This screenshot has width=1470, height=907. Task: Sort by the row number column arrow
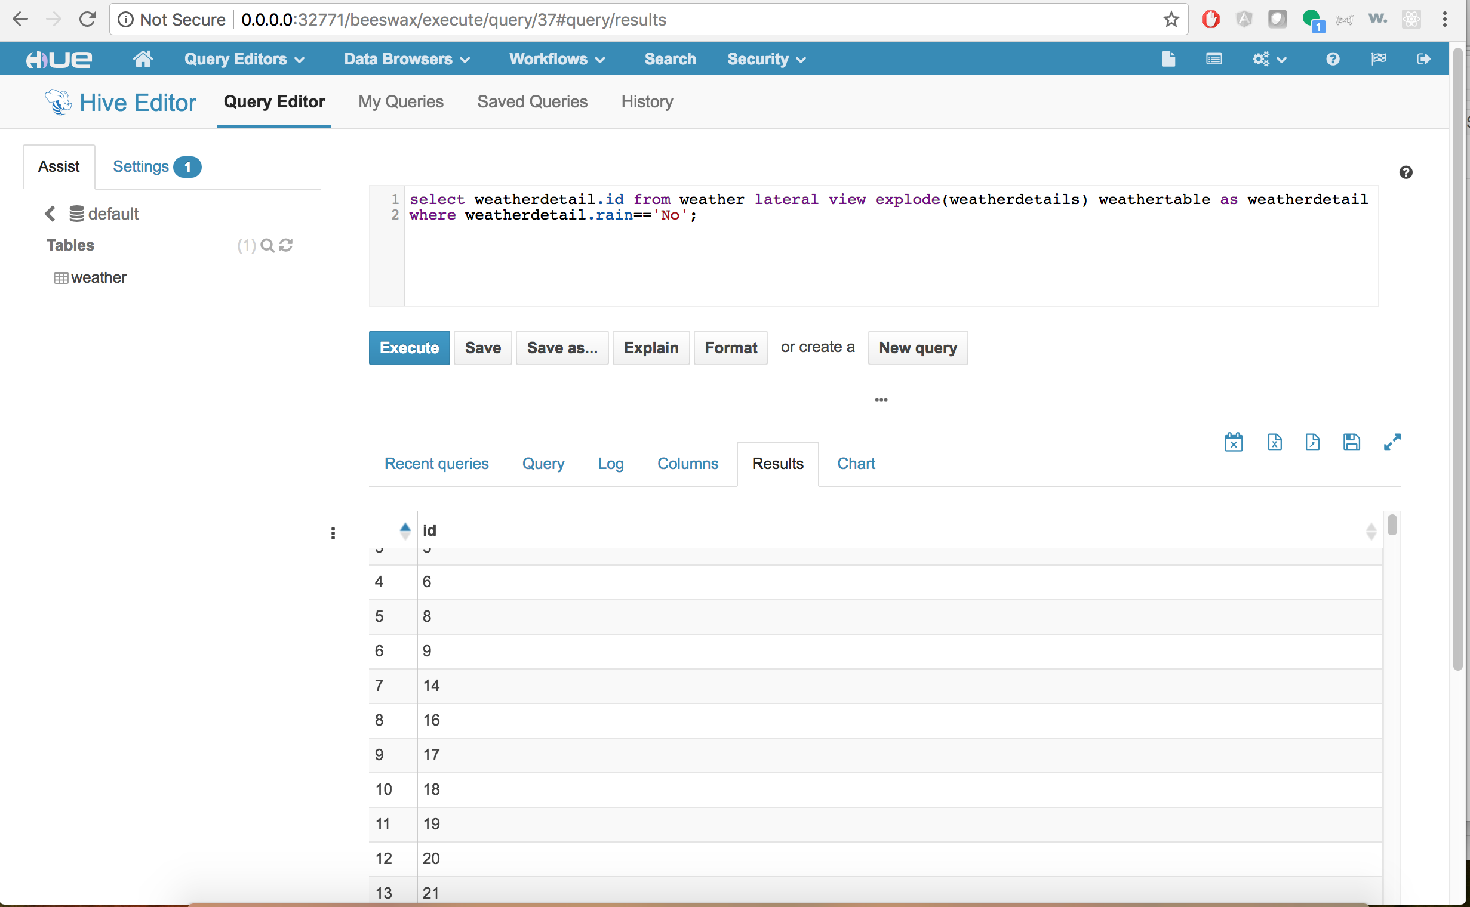pyautogui.click(x=405, y=530)
